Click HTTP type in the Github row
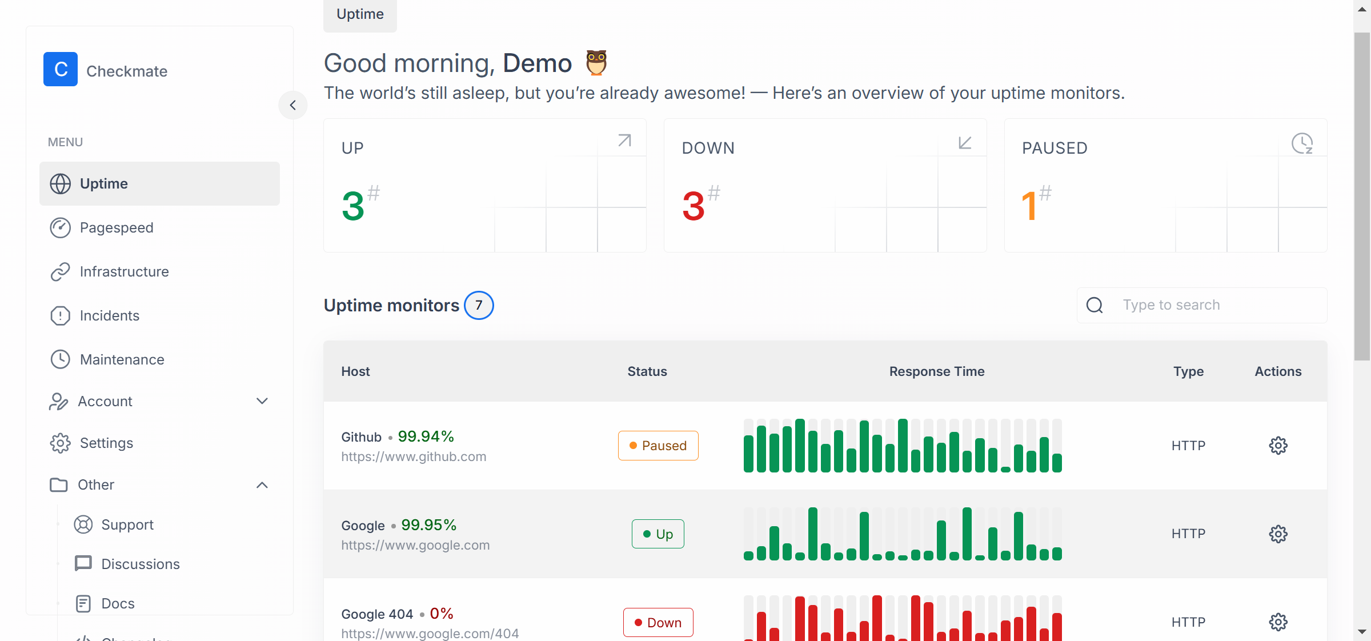 (1188, 446)
